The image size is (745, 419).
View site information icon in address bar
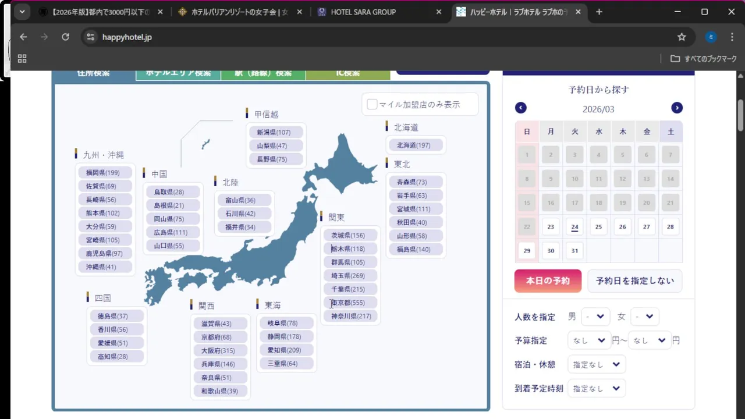tap(90, 37)
